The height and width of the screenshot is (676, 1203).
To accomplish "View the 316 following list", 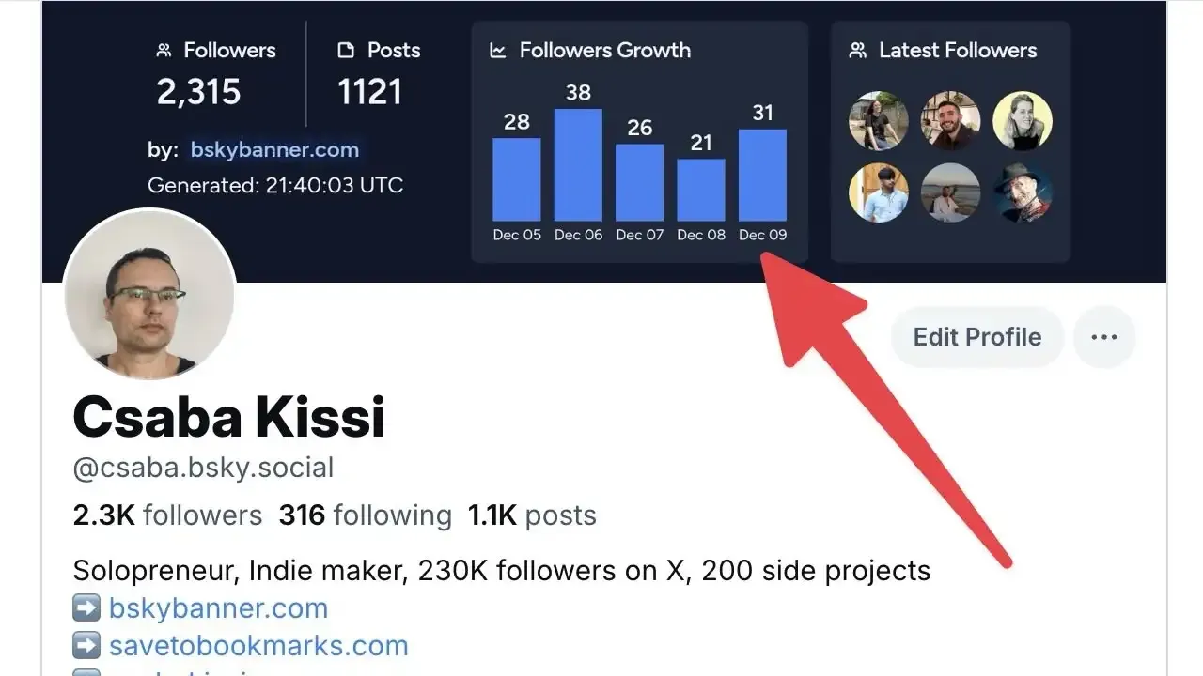I will [x=365, y=515].
